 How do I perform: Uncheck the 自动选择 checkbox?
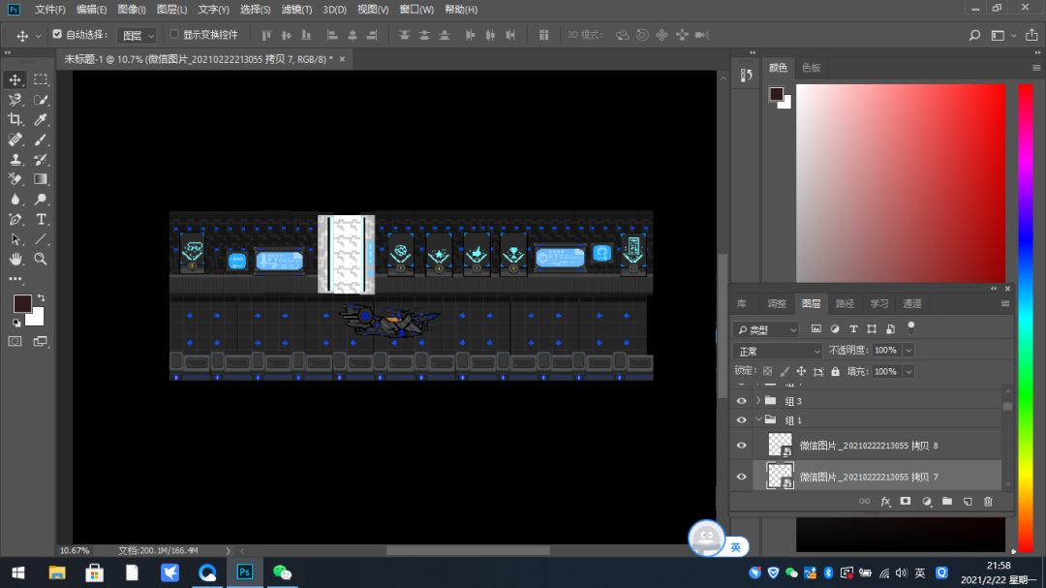coord(57,34)
